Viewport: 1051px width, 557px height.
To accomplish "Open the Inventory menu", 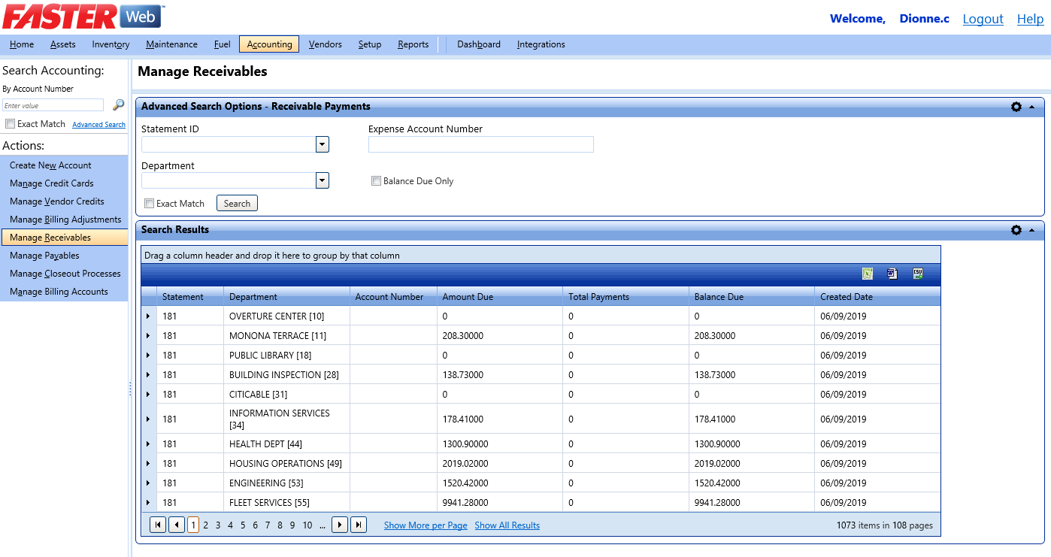I will coord(111,44).
